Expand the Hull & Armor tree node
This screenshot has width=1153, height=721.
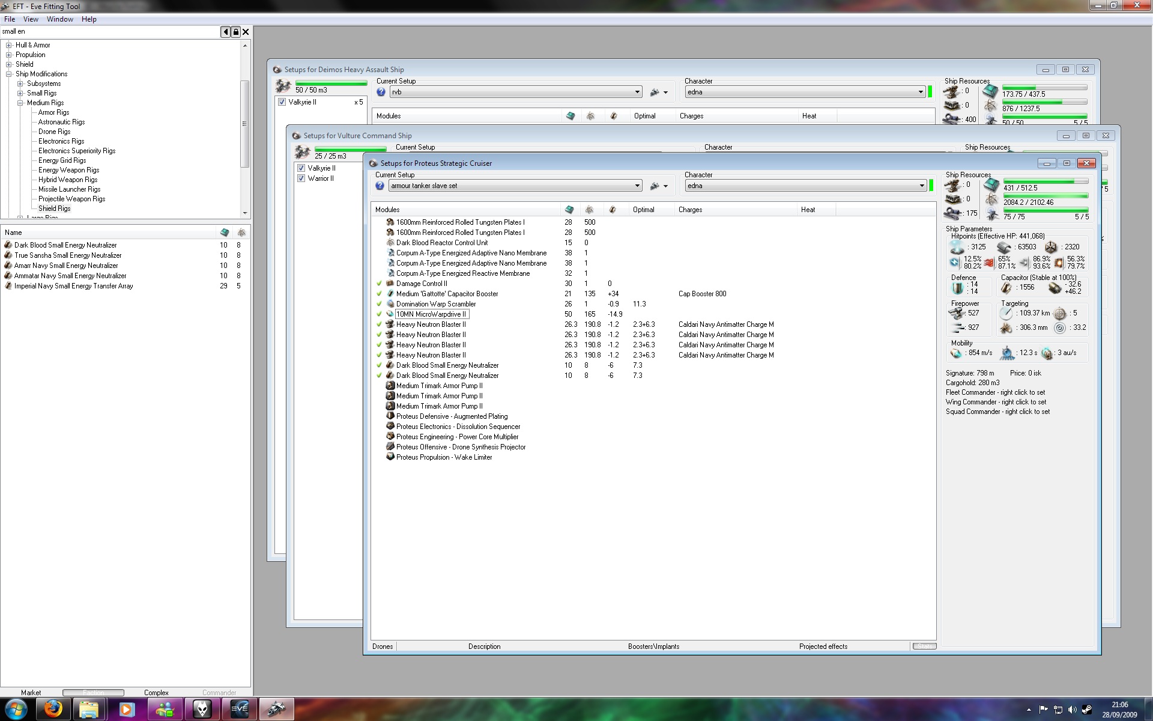pos(9,45)
